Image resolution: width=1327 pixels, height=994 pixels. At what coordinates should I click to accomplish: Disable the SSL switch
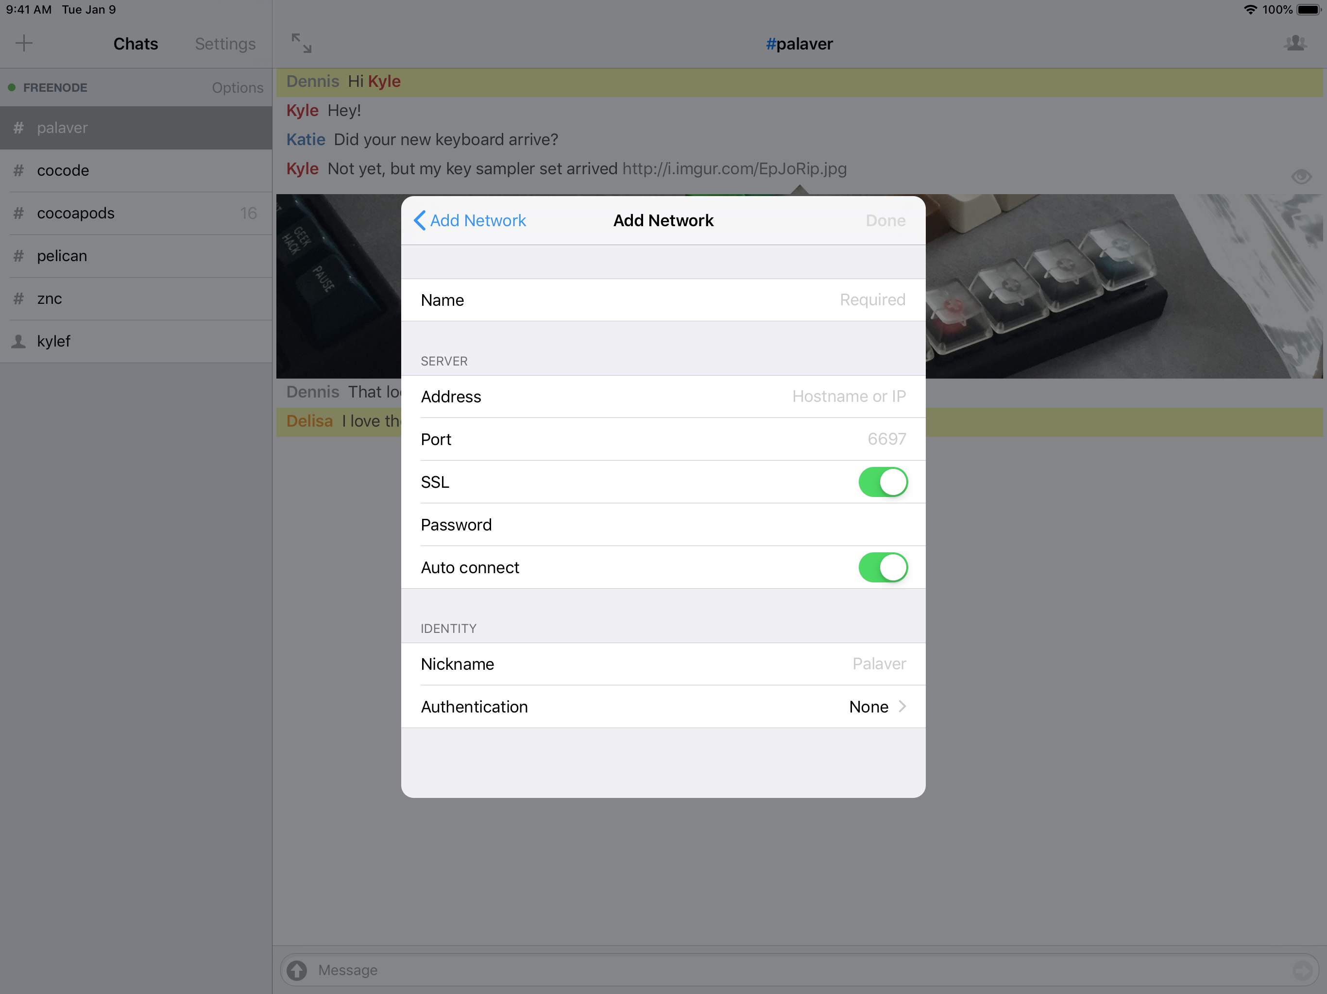pos(883,482)
